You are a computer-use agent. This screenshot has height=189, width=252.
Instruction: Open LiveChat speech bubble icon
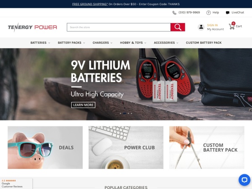[227, 13]
